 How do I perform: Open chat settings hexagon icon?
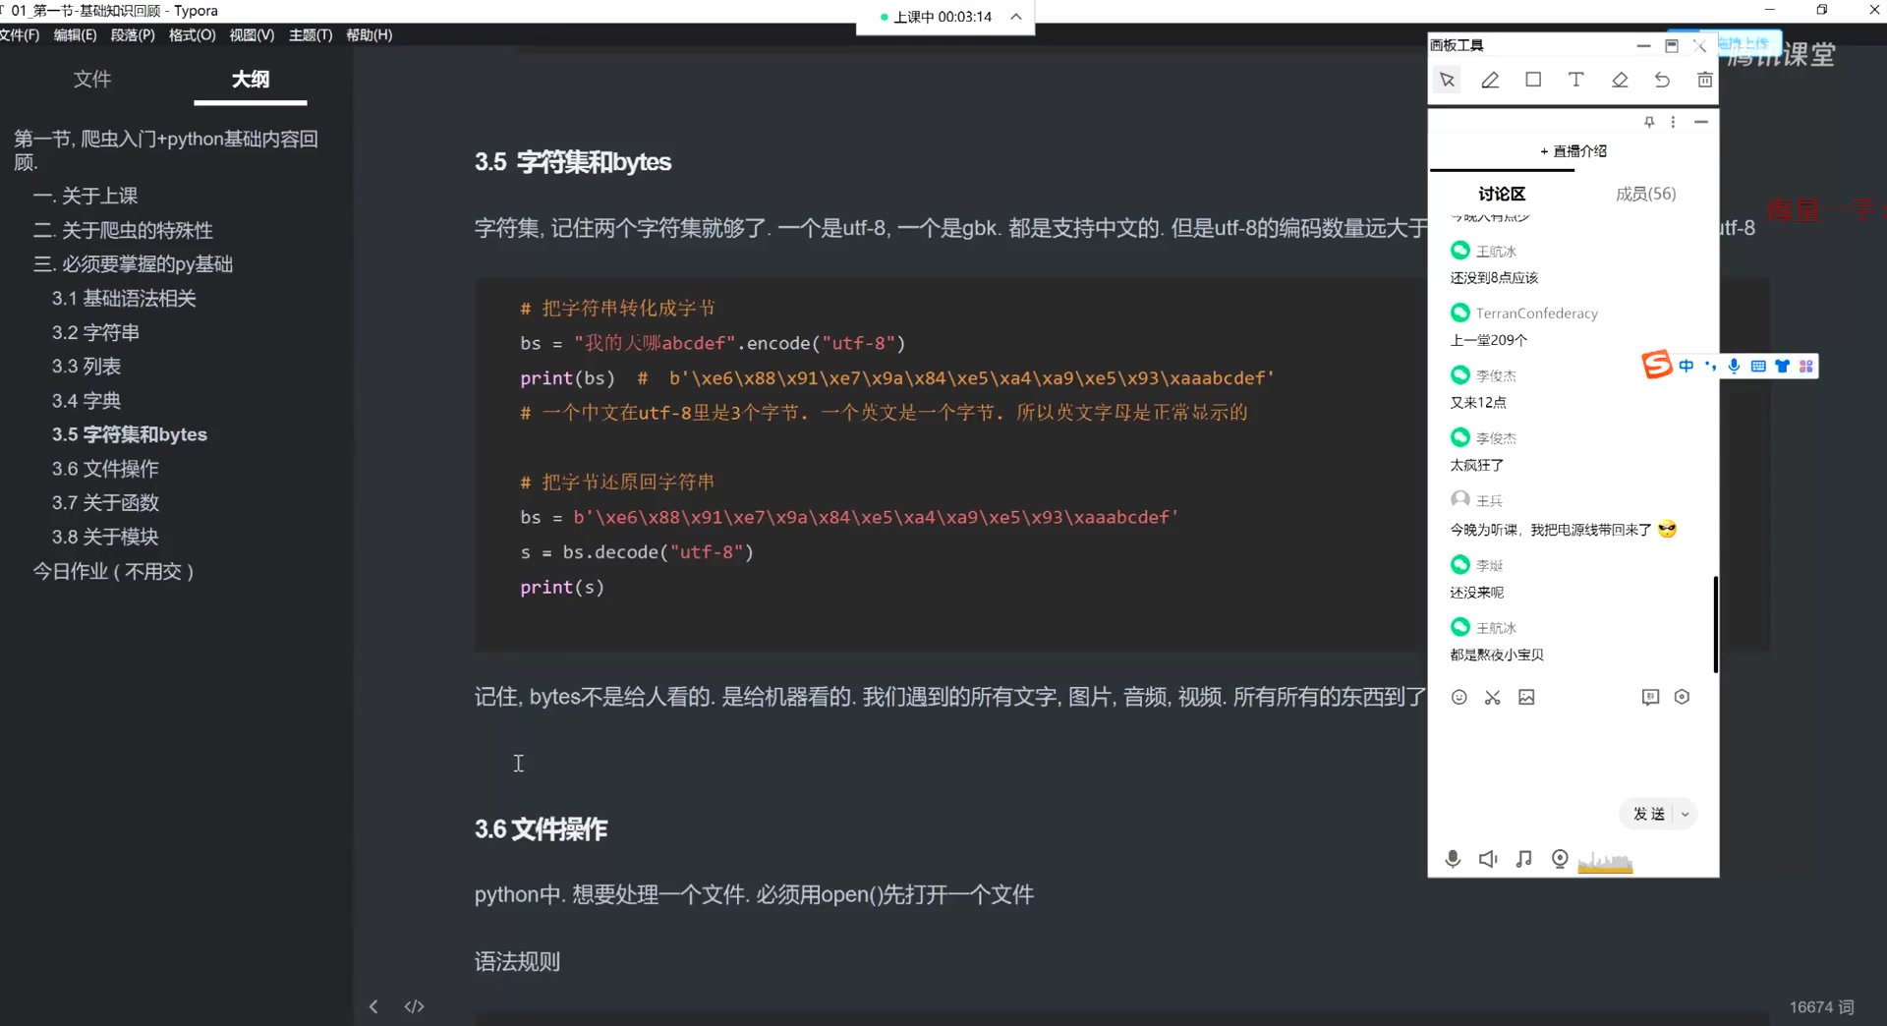[x=1682, y=697]
